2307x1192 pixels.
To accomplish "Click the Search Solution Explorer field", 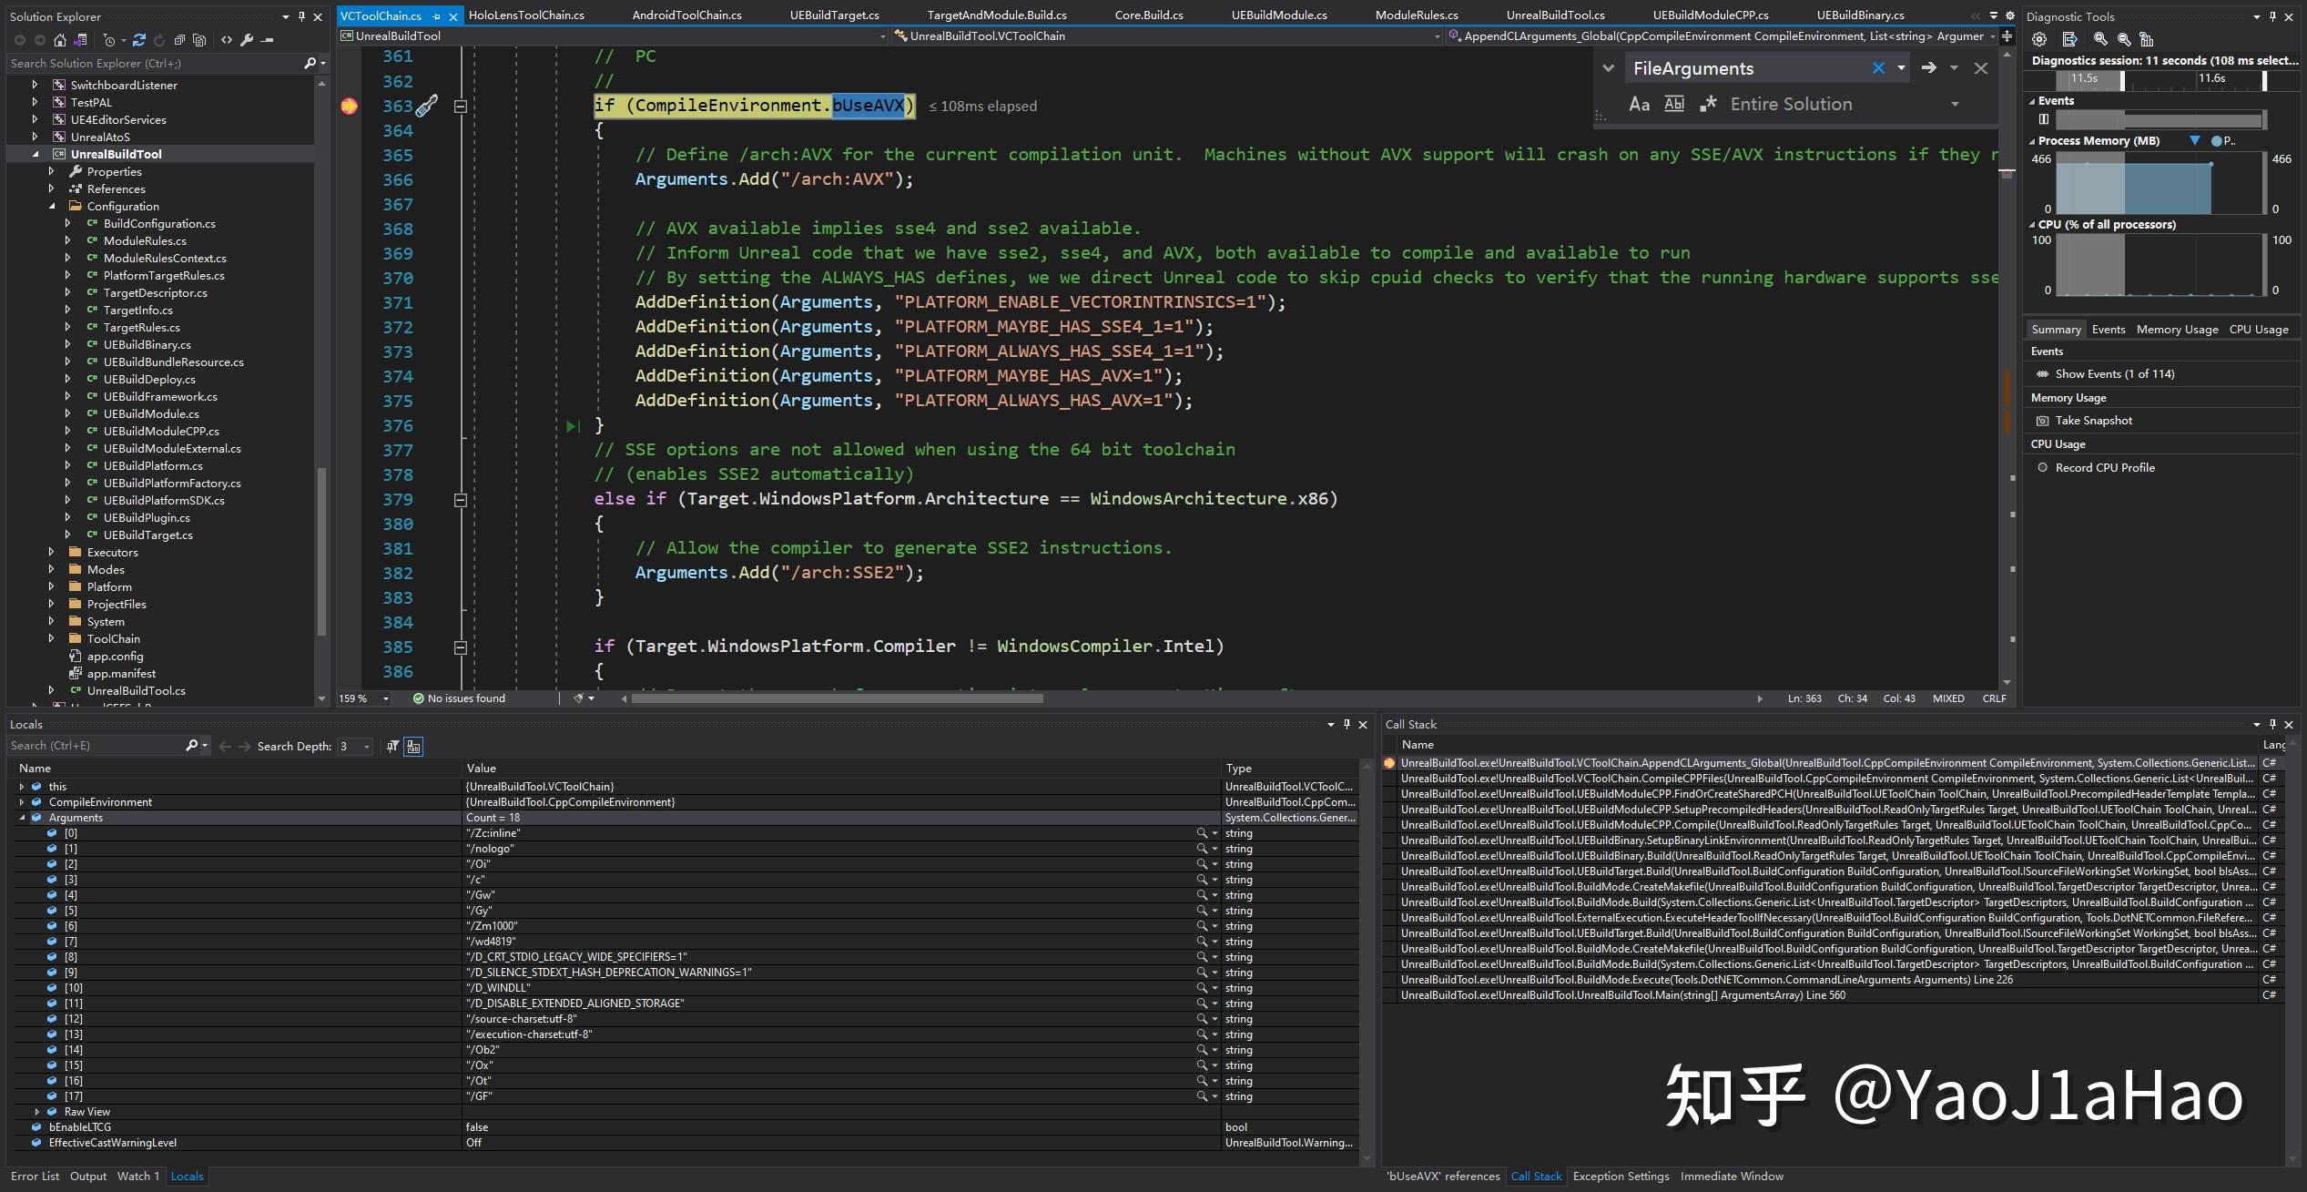I will click(x=155, y=63).
